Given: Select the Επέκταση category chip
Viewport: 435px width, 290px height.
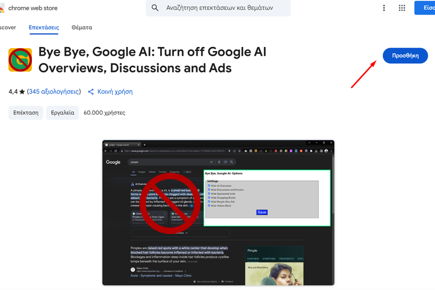Looking at the screenshot, I should click(x=26, y=113).
